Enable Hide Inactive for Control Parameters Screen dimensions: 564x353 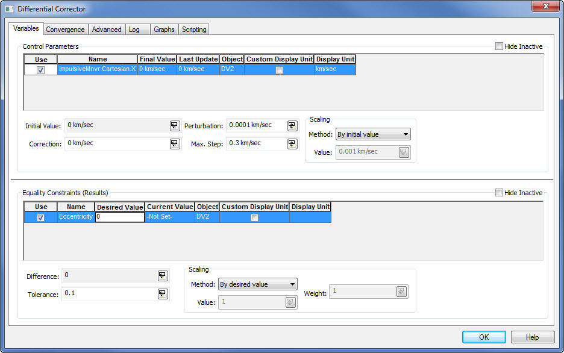pyautogui.click(x=499, y=46)
